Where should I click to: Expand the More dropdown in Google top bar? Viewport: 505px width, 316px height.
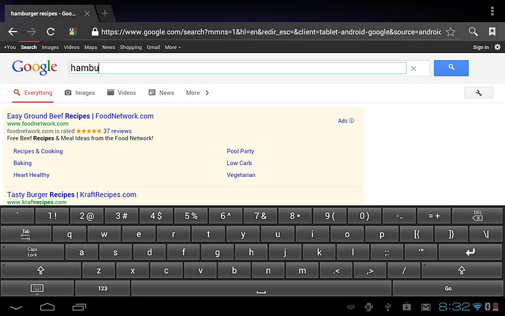(172, 47)
